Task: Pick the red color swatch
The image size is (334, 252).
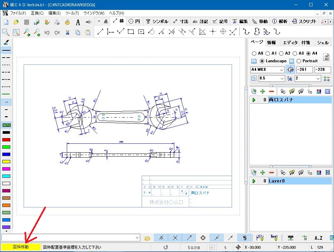Action: [x=6, y=140]
